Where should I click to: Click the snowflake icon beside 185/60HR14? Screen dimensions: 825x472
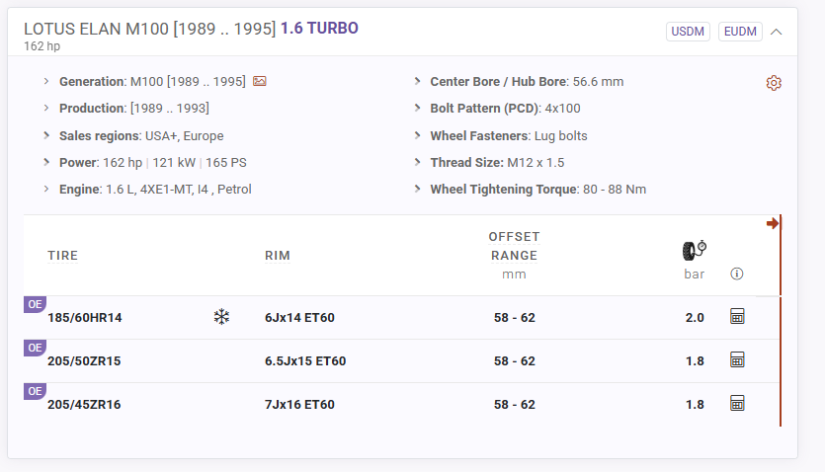click(221, 317)
